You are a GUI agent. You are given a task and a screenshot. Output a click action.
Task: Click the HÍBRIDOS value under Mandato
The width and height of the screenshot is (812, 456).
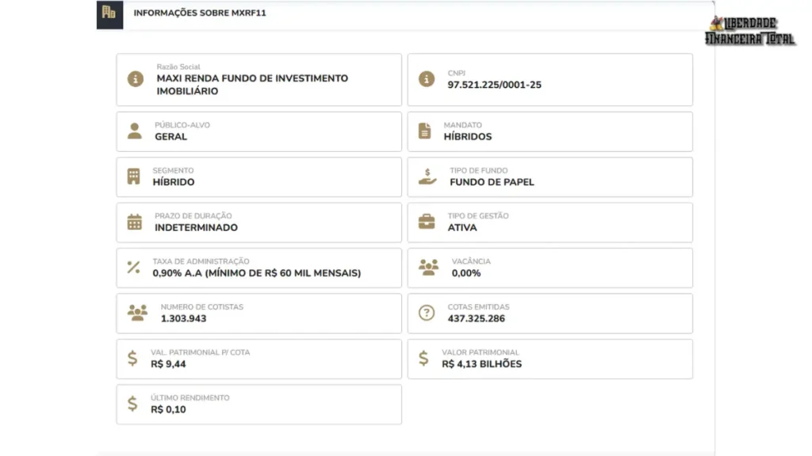coord(468,137)
